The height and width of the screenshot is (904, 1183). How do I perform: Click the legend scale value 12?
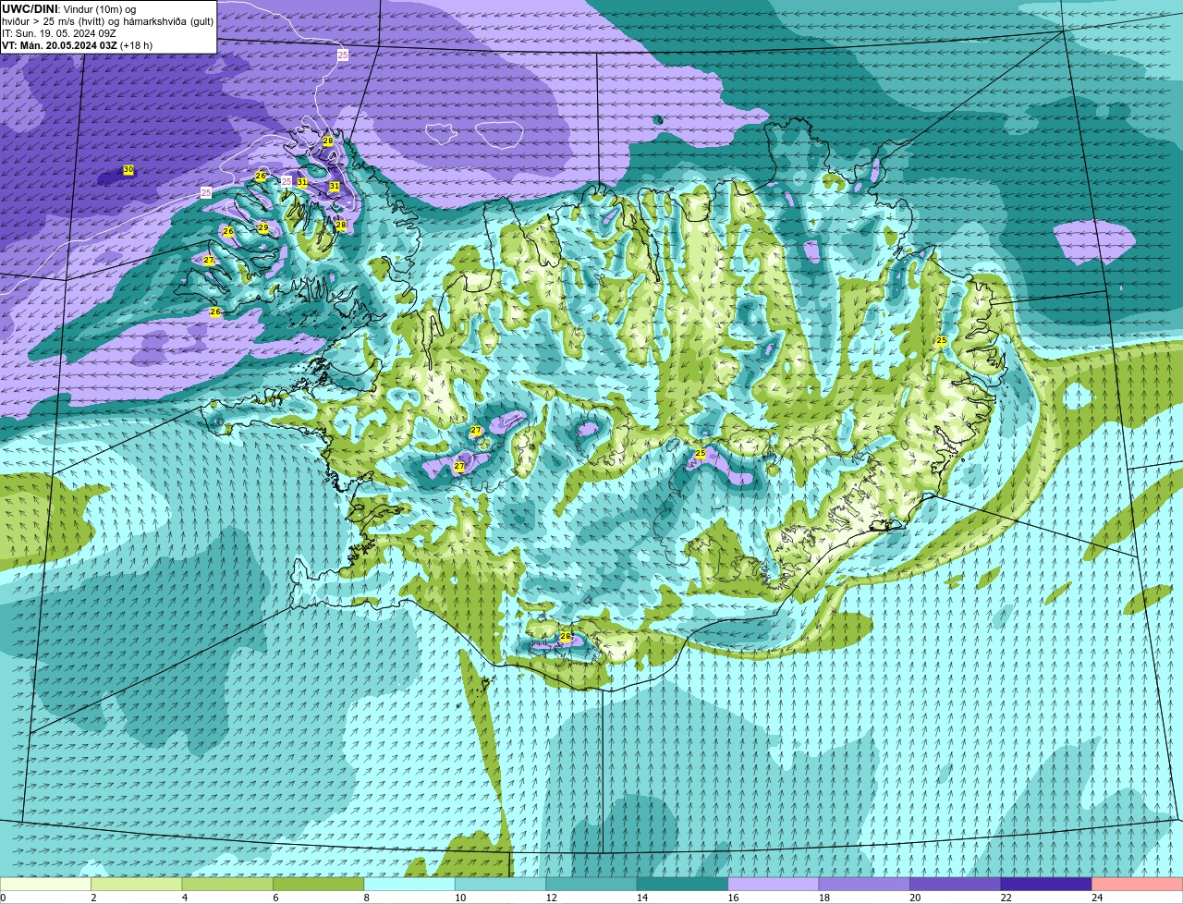tap(551, 898)
